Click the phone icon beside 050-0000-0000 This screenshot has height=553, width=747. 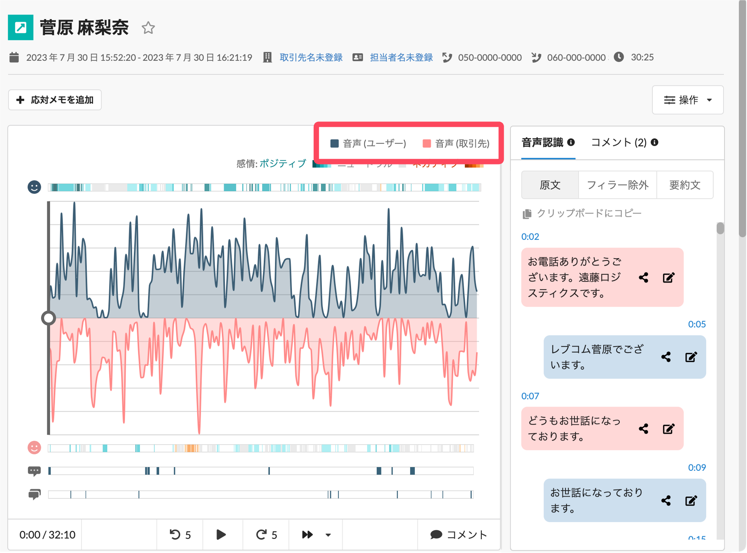click(447, 57)
